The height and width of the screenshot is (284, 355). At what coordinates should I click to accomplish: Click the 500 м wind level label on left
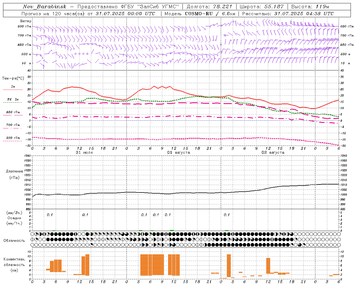click(x=26, y=54)
